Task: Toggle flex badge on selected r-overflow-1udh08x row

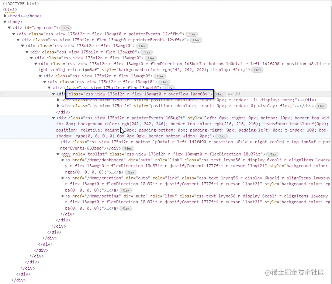Action: (219, 94)
